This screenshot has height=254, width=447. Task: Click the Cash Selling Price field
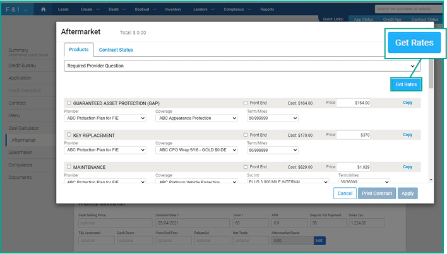[x=115, y=223]
